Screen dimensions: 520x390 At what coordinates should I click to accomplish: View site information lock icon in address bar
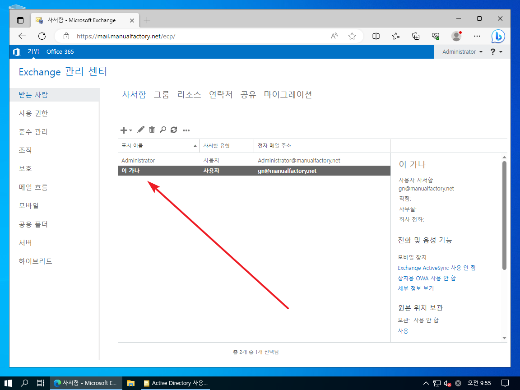(x=66, y=36)
